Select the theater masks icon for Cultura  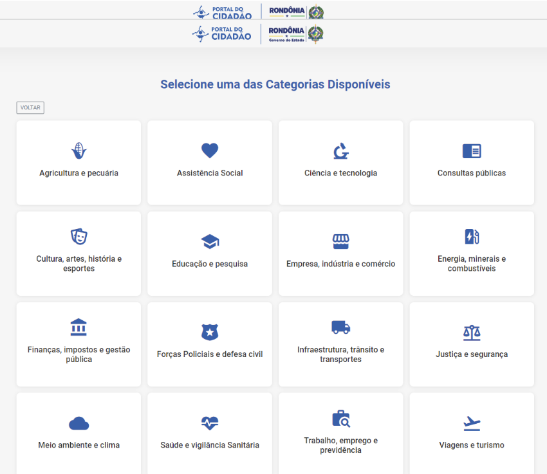(79, 237)
